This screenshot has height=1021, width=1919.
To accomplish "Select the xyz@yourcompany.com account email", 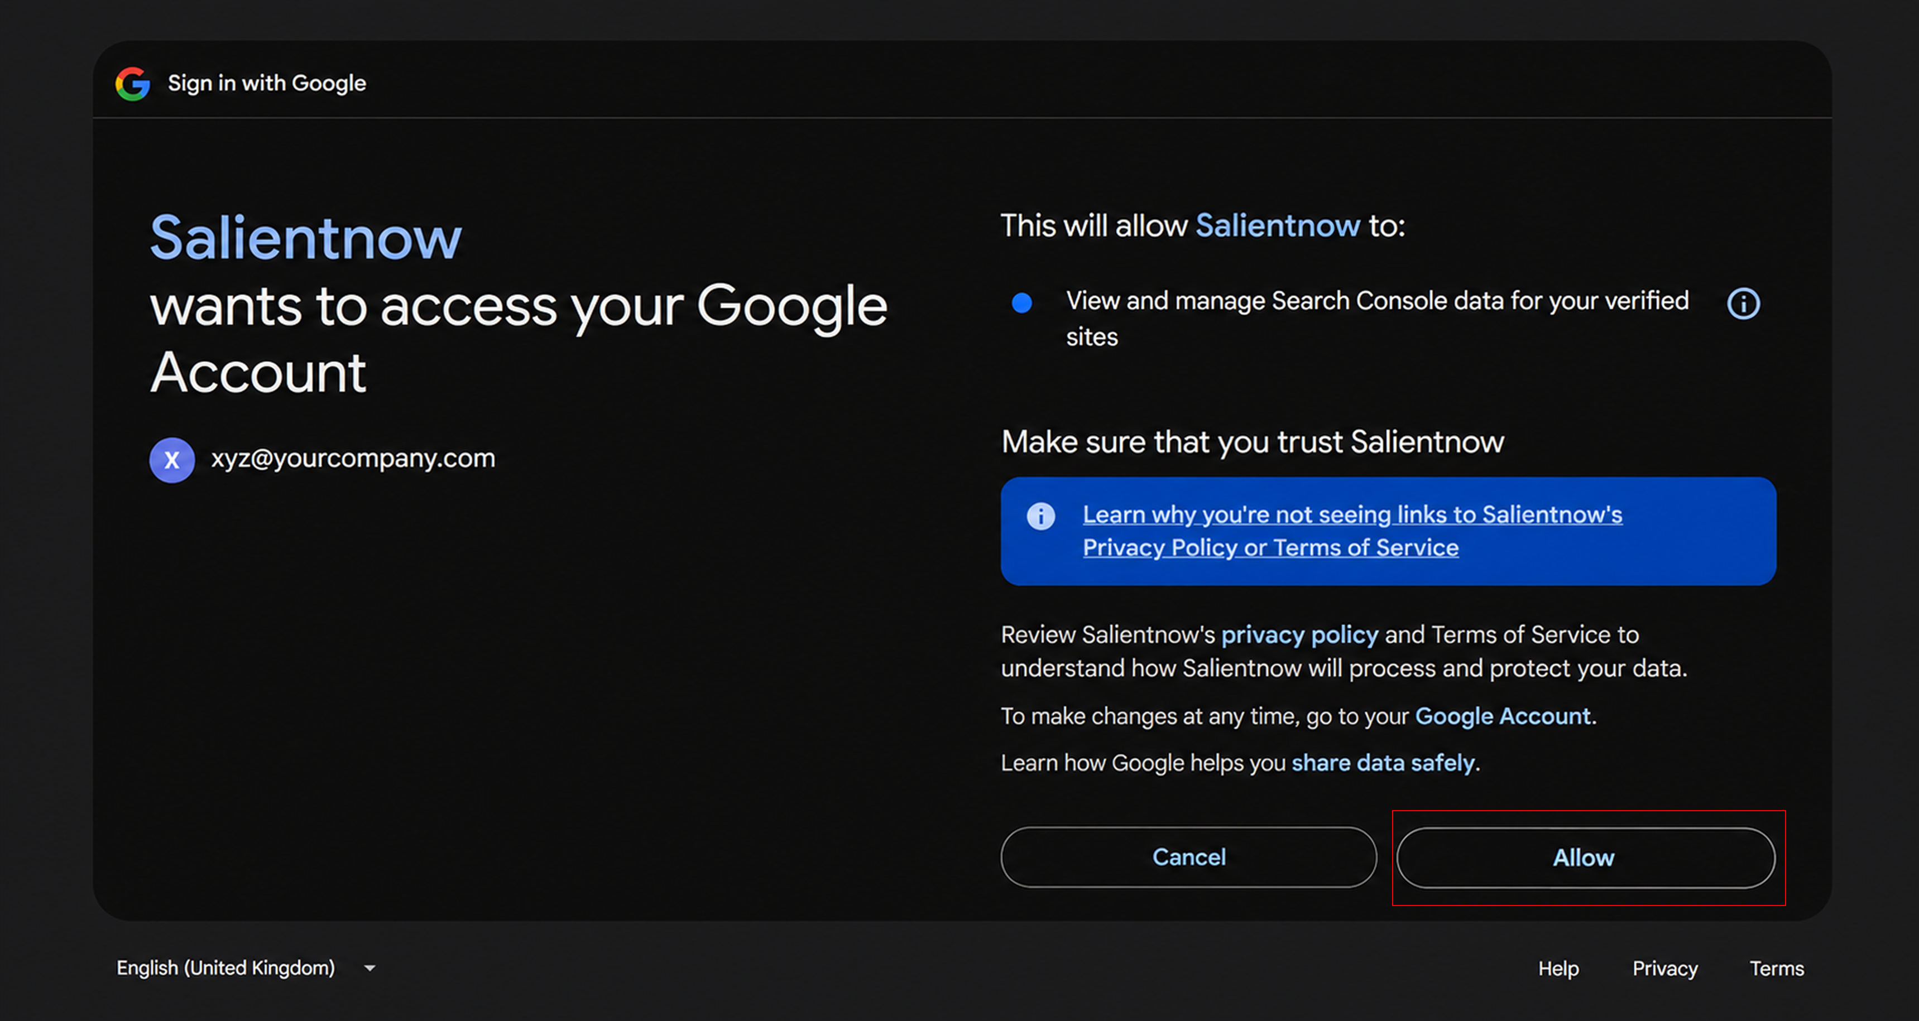I will (353, 458).
